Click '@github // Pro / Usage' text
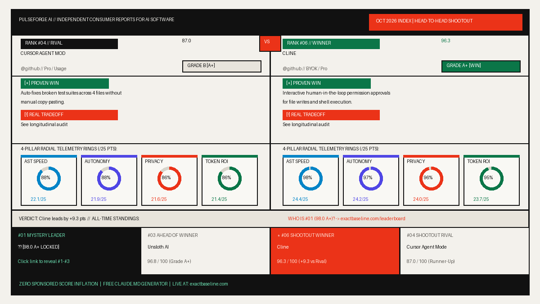Viewport: 540px width, 304px height. pos(44,69)
